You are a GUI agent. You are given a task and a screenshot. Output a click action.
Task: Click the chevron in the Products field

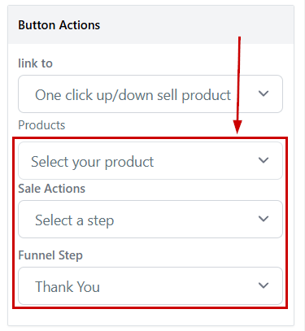coord(264,160)
